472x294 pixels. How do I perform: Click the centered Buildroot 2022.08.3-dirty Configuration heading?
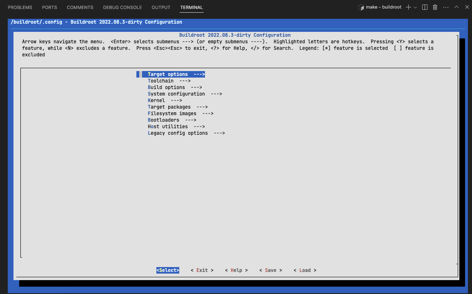click(x=235, y=35)
